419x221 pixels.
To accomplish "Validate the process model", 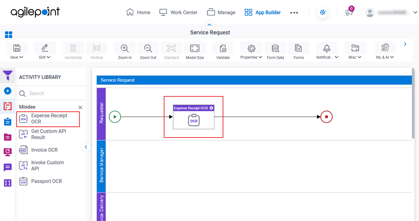I will pyautogui.click(x=223, y=51).
